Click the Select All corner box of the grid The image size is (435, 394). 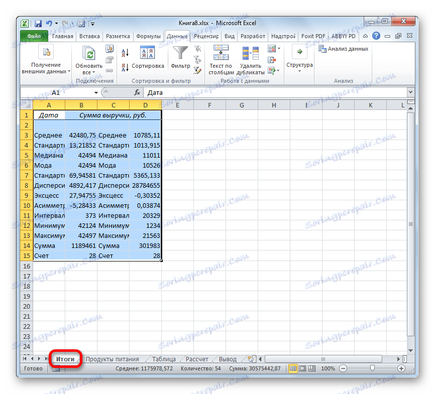coord(27,105)
